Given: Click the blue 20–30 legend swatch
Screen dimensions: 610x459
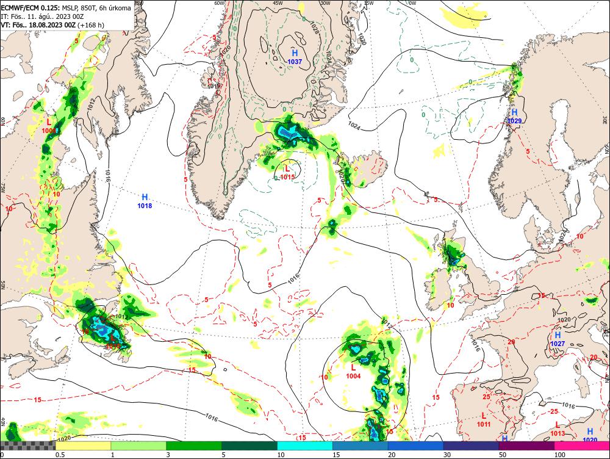Looking at the screenshot, I should [x=416, y=446].
